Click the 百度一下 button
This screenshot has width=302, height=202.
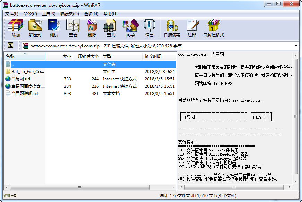click(261, 116)
